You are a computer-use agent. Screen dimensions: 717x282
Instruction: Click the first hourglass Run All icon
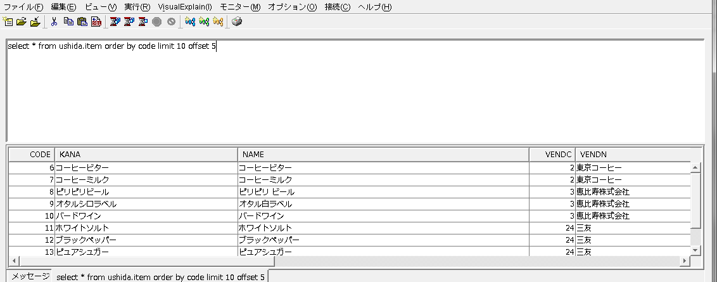115,22
